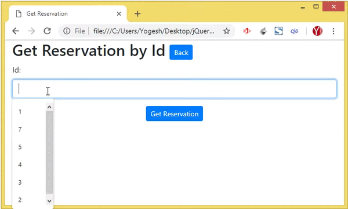Select suggestion 5 from the autocomplete list
Screen dimensions: 348x209
[x=29, y=147]
